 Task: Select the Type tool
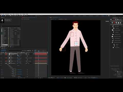17,16
